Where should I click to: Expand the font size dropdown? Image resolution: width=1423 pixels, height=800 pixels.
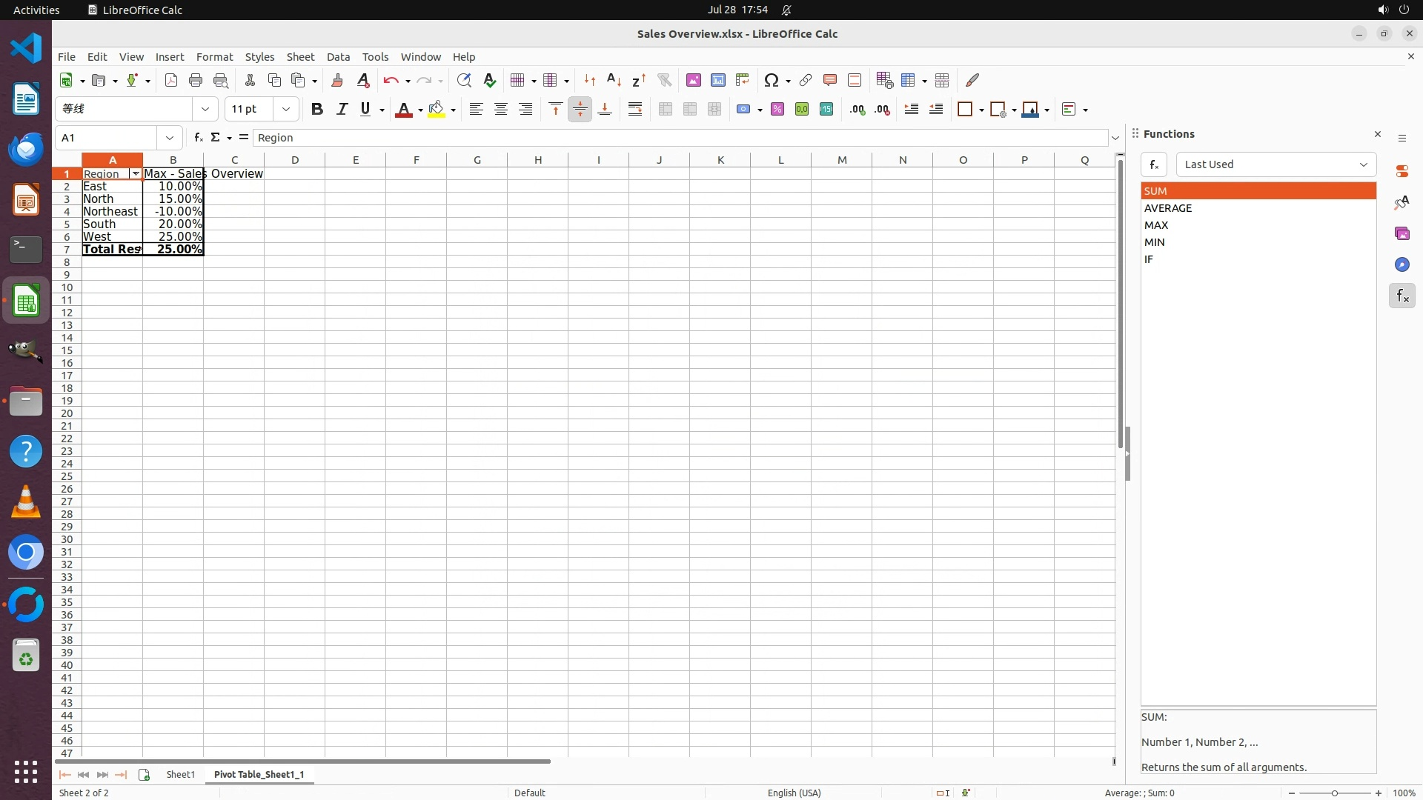click(x=285, y=109)
